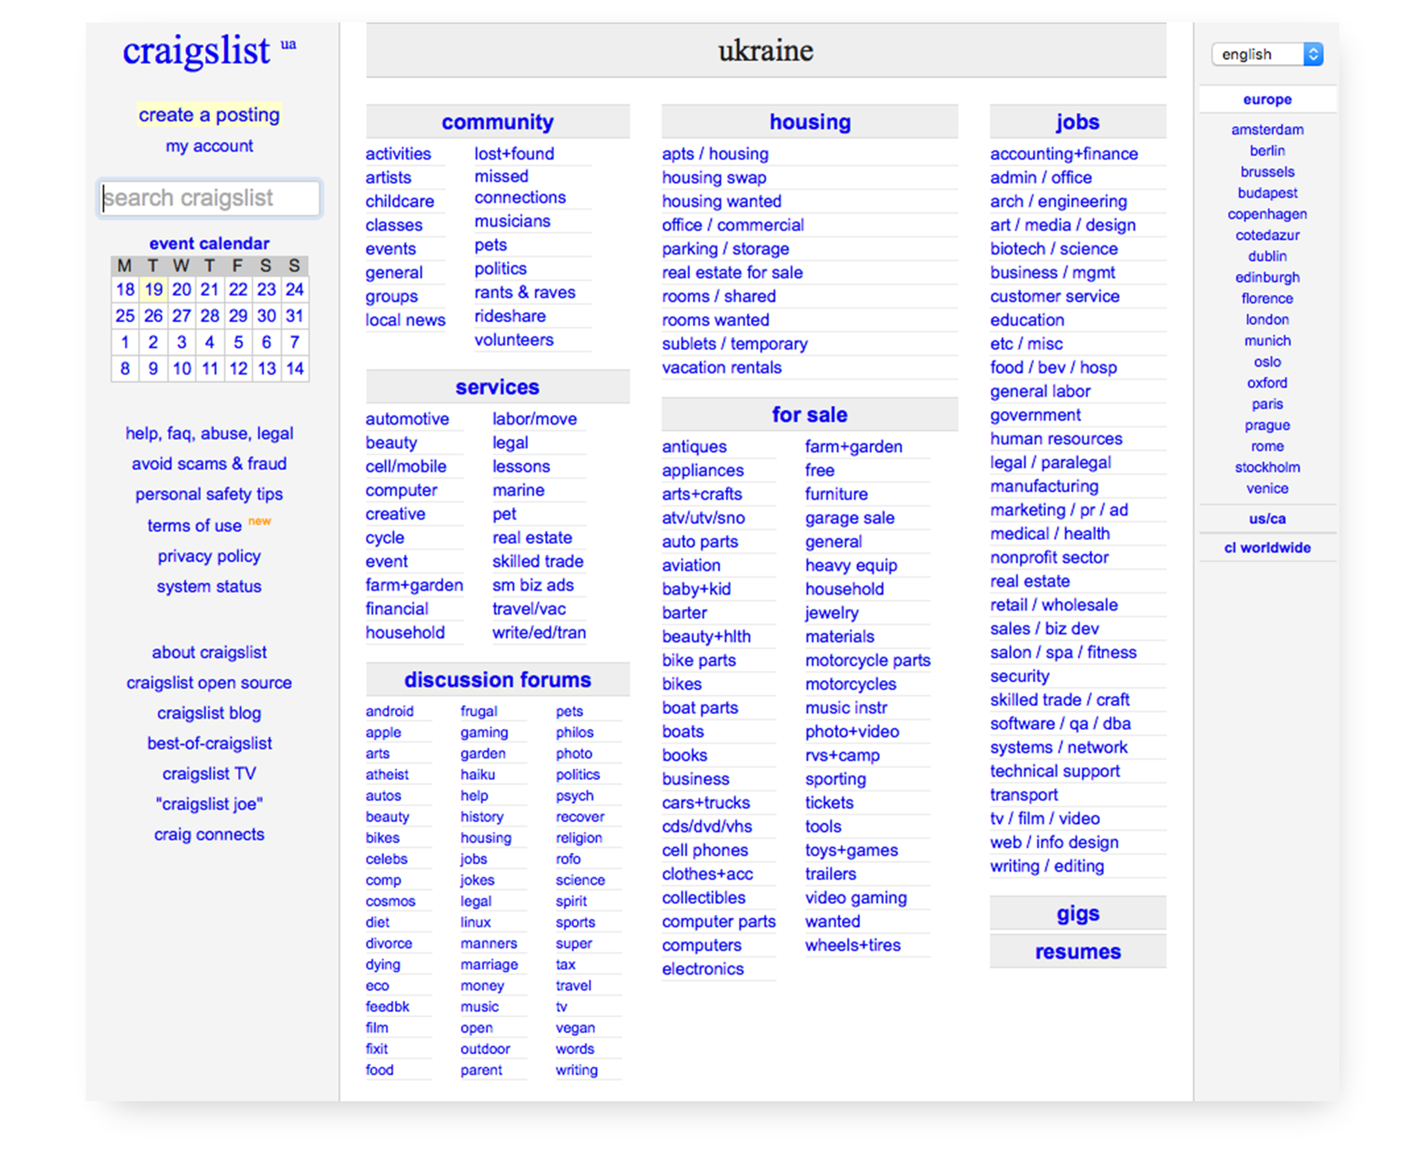Open the avoid scams & fraud page
The height and width of the screenshot is (1158, 1425).
point(209,463)
